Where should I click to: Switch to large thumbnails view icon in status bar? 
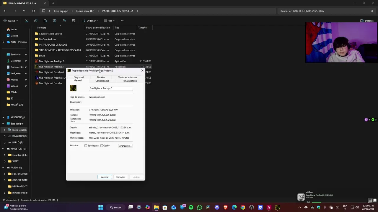[x=375, y=201]
